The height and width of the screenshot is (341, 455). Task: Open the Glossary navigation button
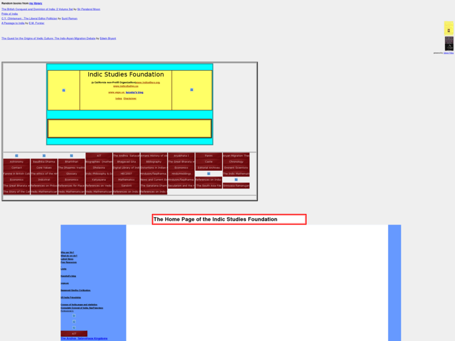[x=71, y=173]
